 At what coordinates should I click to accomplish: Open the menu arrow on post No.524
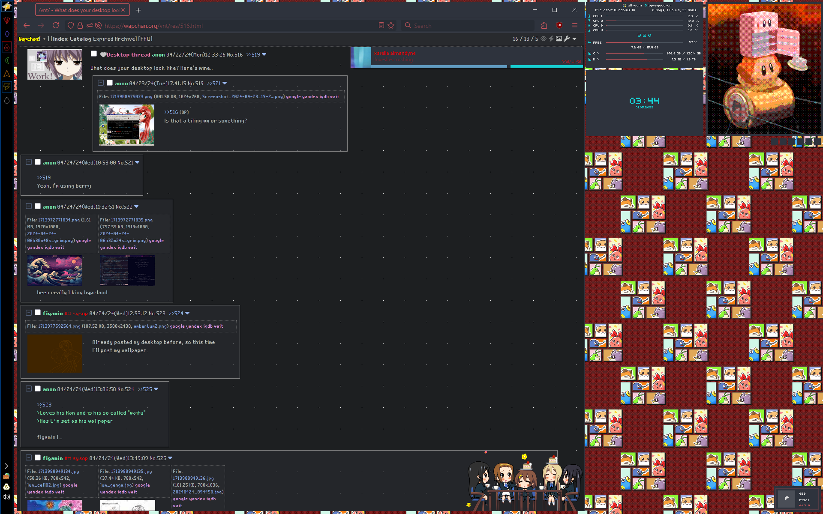pyautogui.click(x=156, y=389)
